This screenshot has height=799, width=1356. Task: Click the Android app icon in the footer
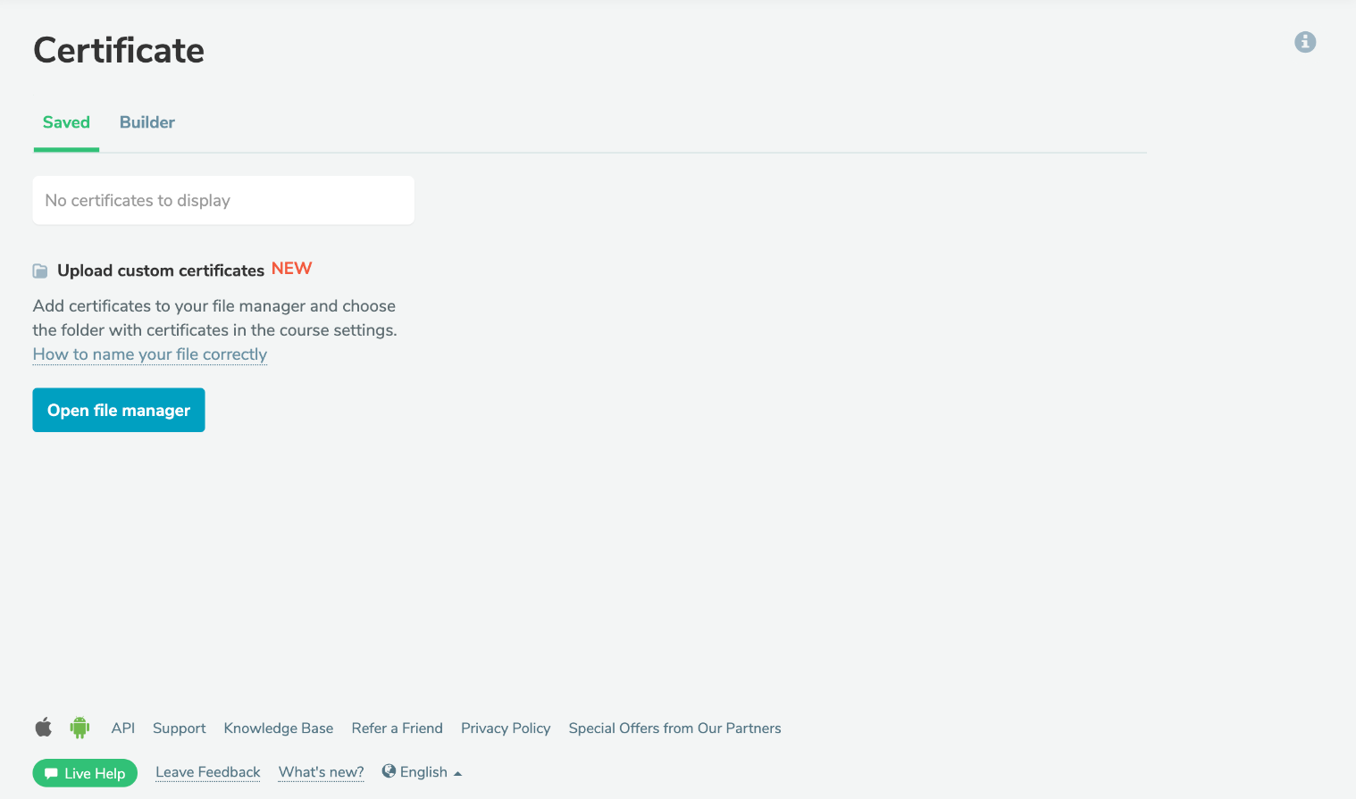(80, 728)
